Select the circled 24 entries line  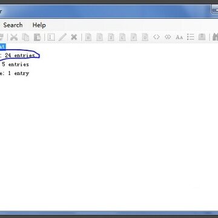point(18,55)
